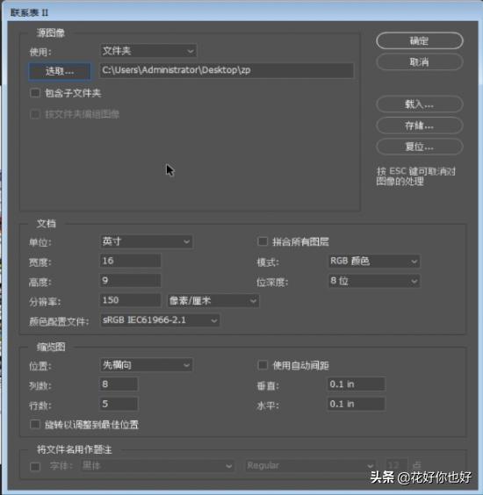Enable the 拼合所有图层 checkbox
483x495 pixels.
263,241
